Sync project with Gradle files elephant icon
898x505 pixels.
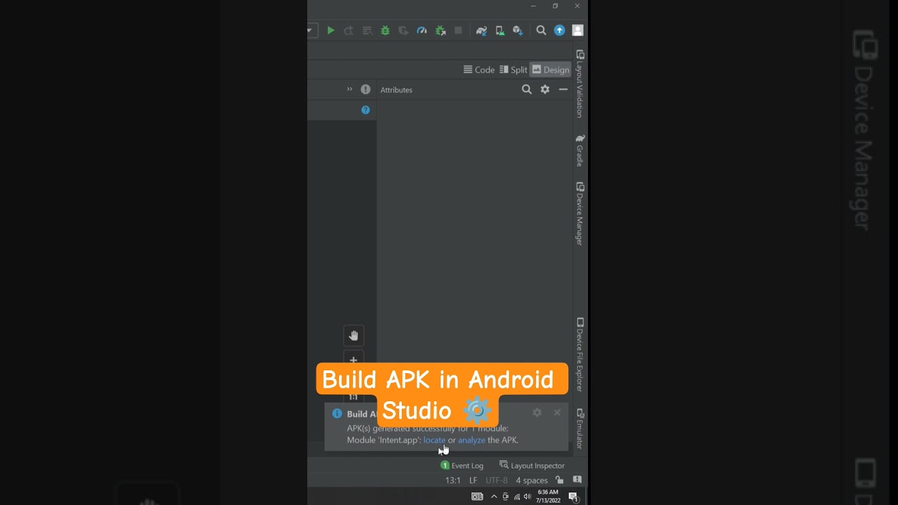click(x=481, y=31)
